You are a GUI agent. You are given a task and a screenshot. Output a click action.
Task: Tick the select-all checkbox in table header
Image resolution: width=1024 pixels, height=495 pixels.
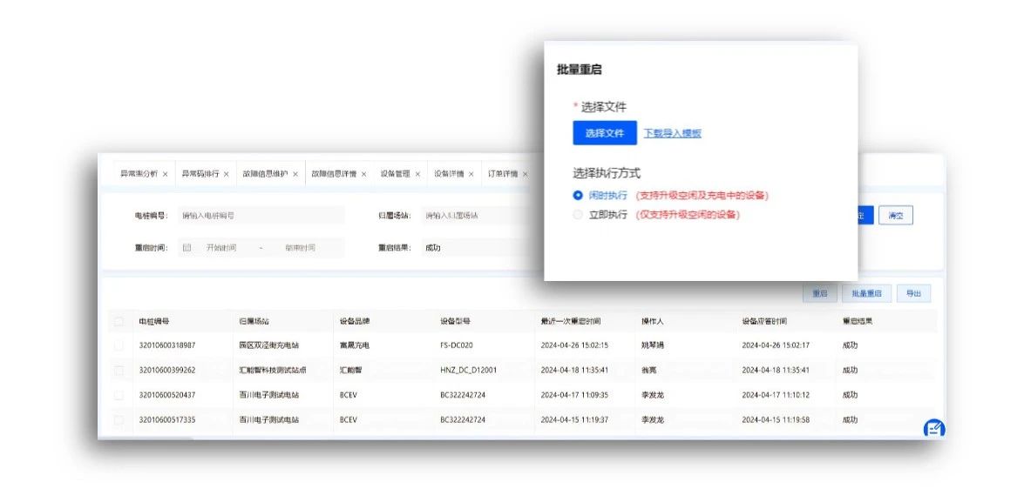pos(119,322)
